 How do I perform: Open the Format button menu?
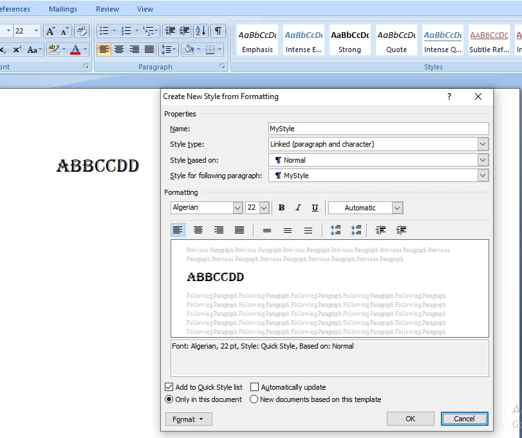(x=189, y=419)
